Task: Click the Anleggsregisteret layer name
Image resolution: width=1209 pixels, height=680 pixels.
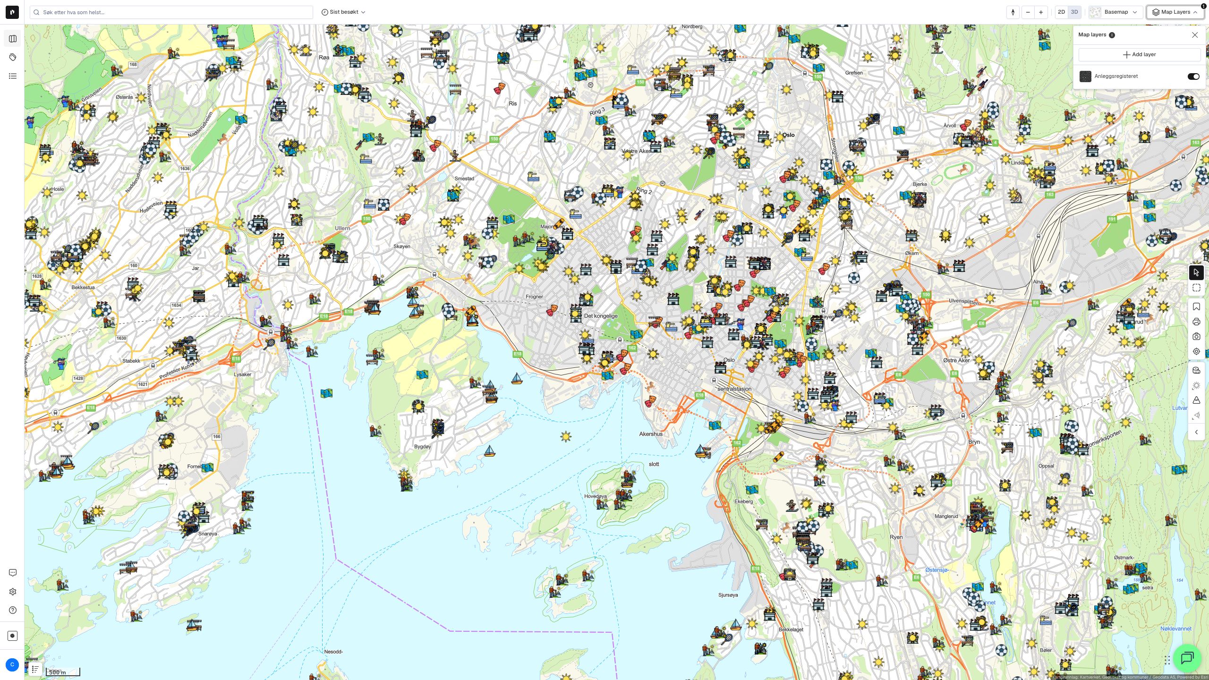Action: (x=1116, y=76)
